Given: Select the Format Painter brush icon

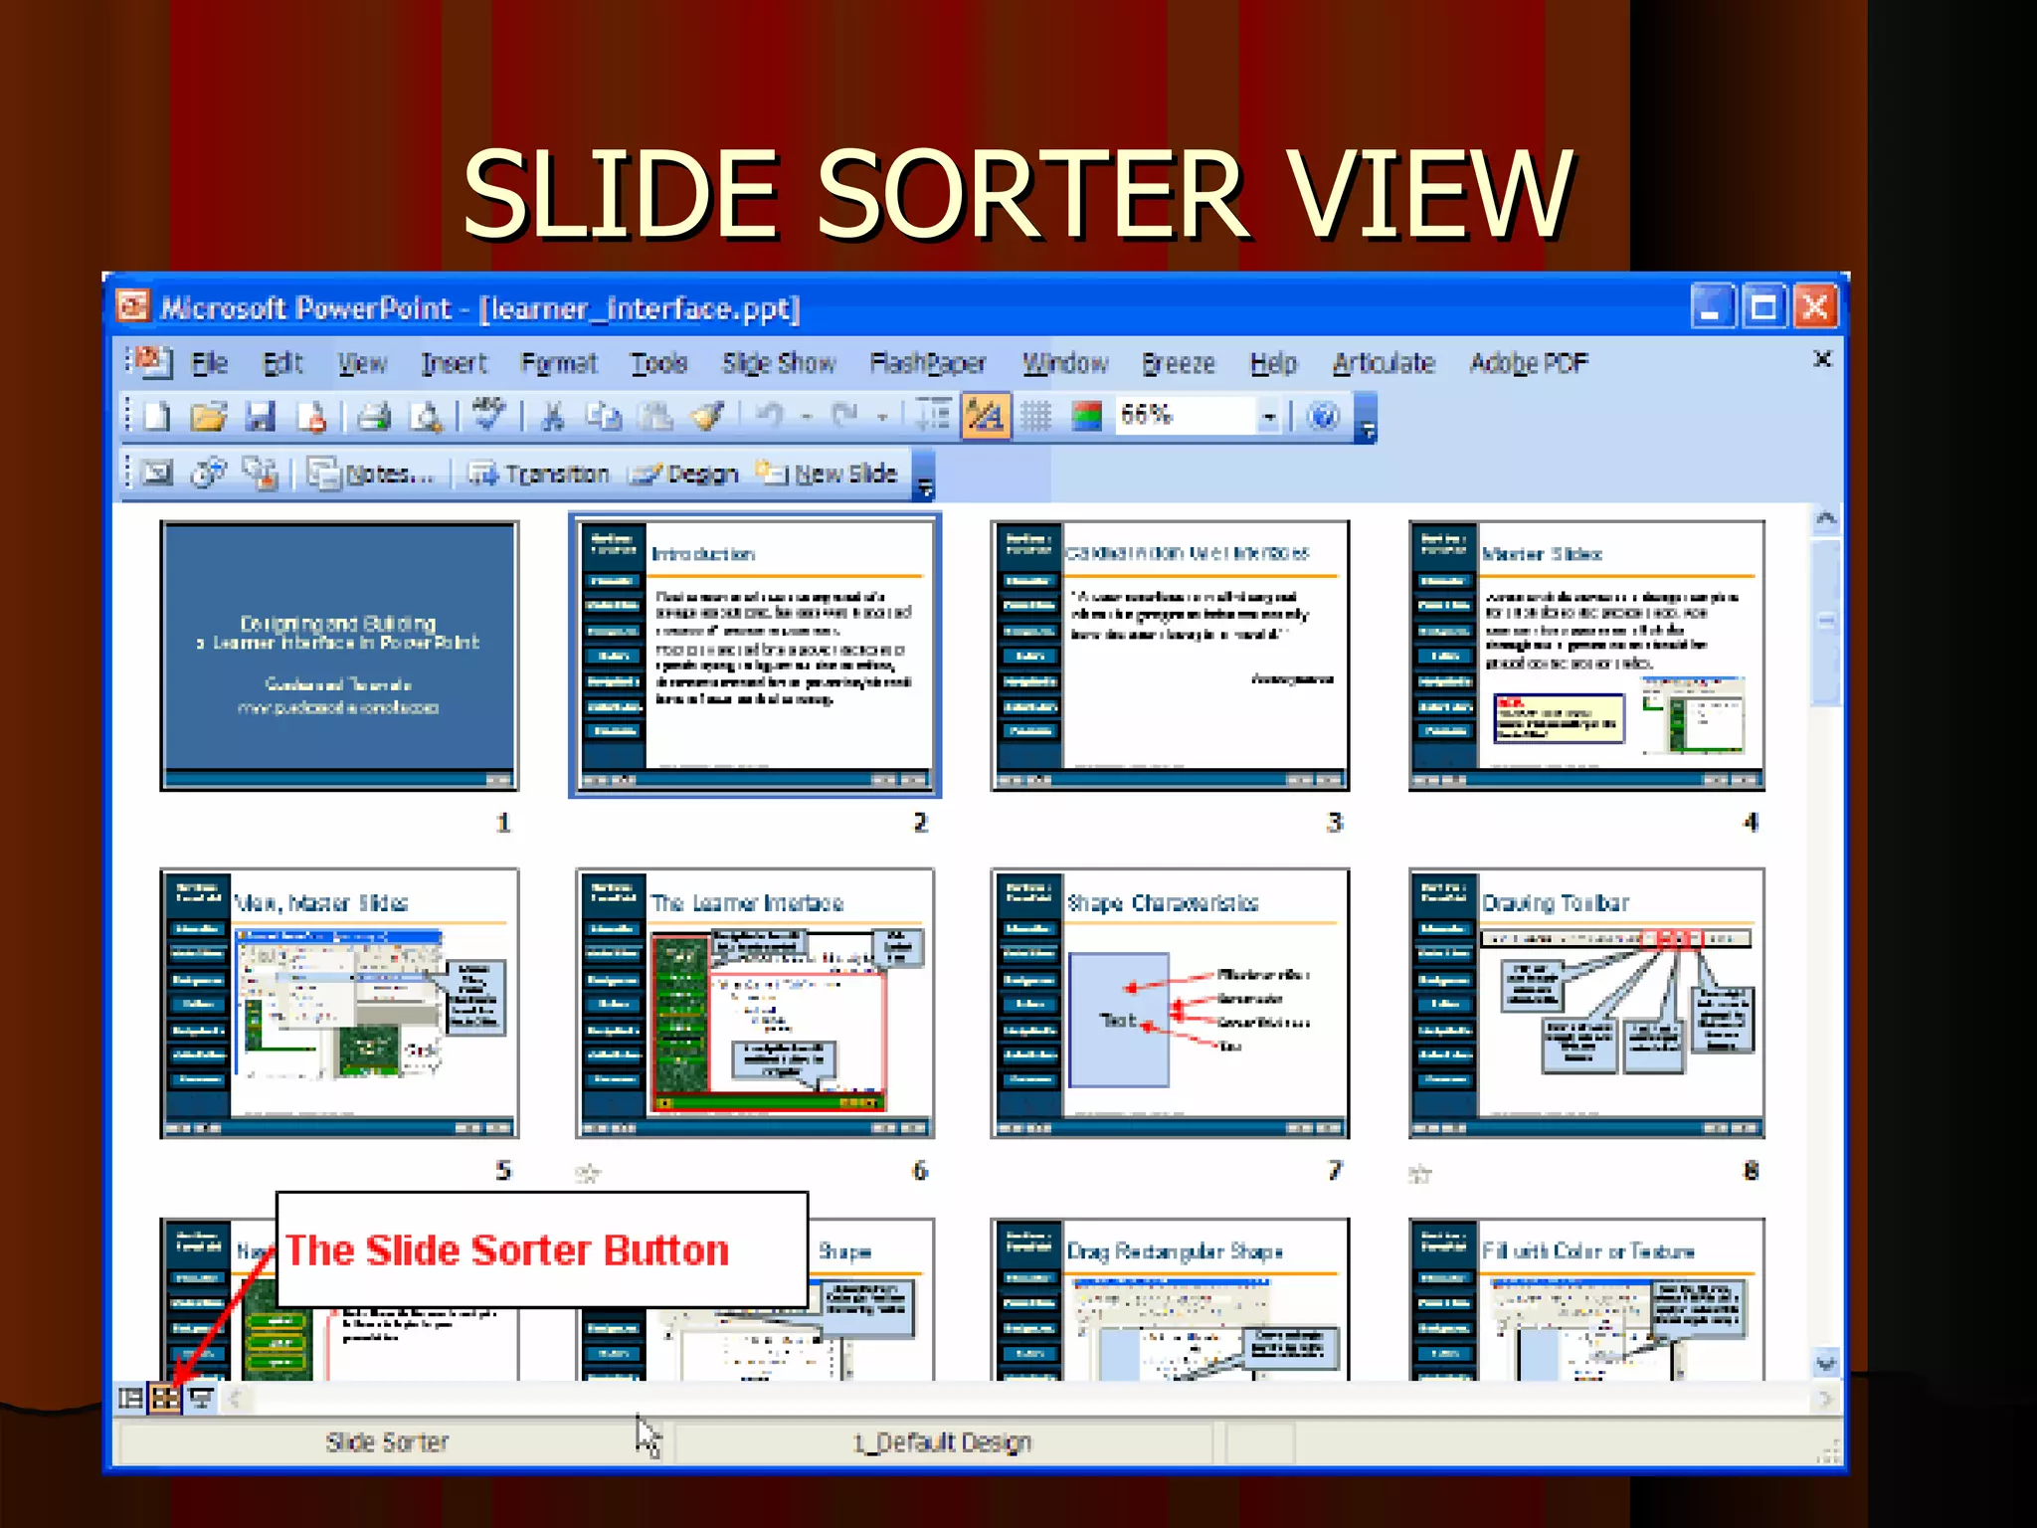Looking at the screenshot, I should point(708,416).
